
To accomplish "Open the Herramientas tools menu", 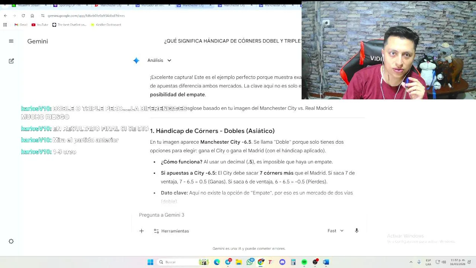I will point(171,231).
